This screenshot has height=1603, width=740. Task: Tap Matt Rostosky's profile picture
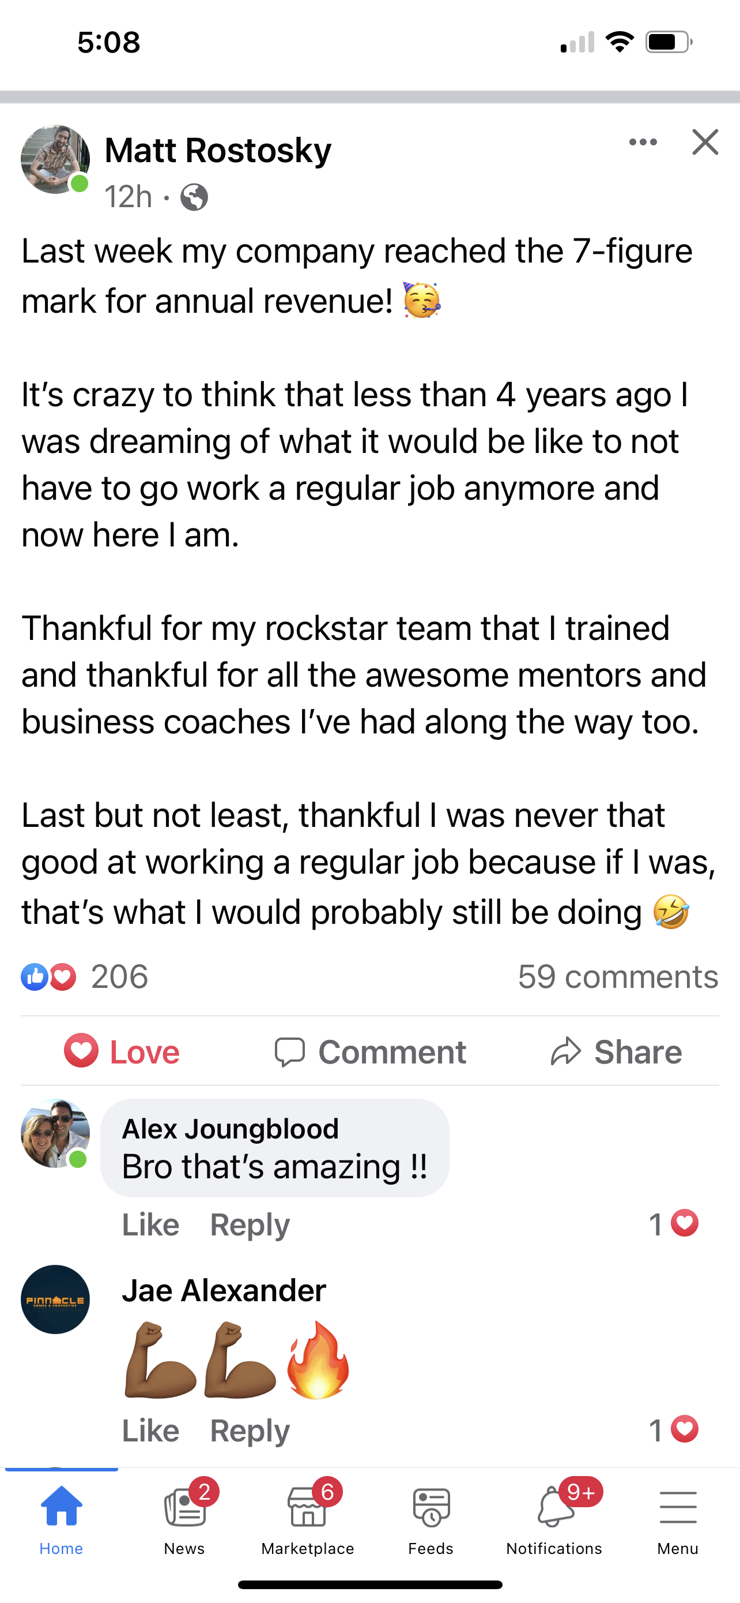pyautogui.click(x=55, y=159)
